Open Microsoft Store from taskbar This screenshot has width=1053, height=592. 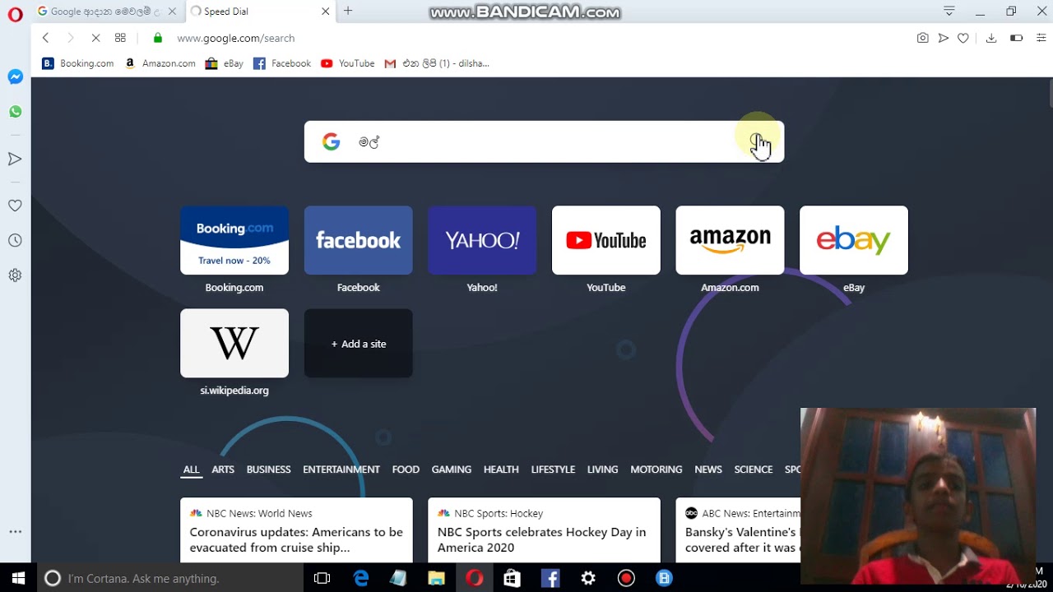tap(512, 578)
